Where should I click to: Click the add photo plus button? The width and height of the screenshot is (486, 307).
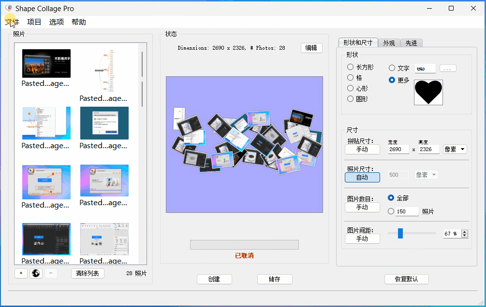pos(21,273)
